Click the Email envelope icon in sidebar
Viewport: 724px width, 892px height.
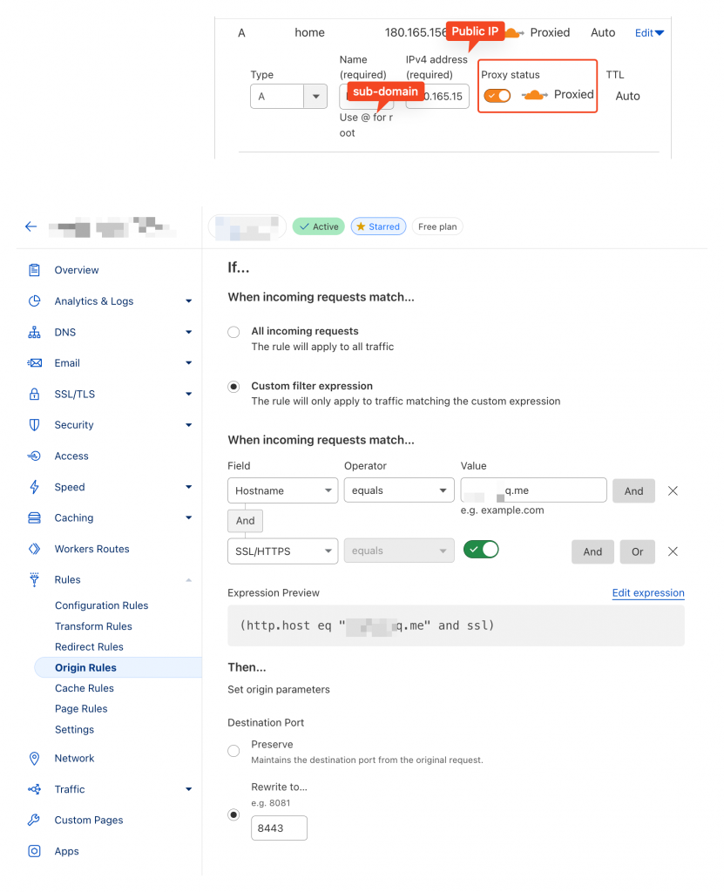tap(34, 363)
